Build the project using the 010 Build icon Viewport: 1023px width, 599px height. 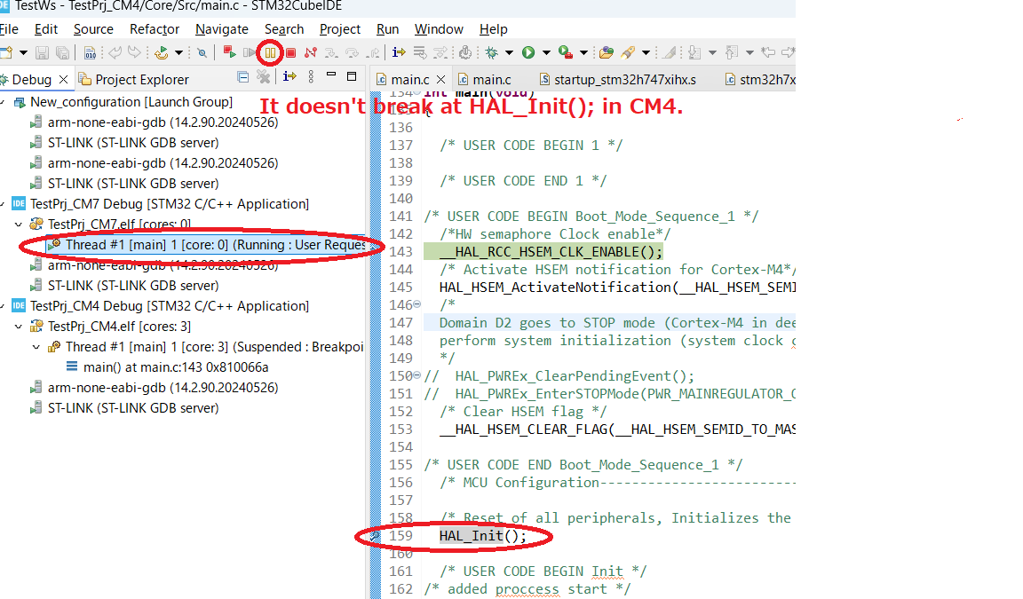click(x=91, y=52)
